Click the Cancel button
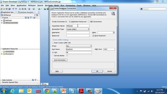 click(110, 71)
